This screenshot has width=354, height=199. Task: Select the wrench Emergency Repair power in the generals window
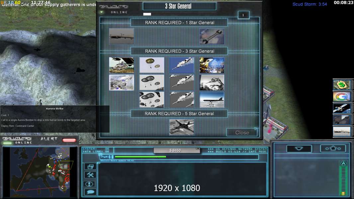(212, 36)
